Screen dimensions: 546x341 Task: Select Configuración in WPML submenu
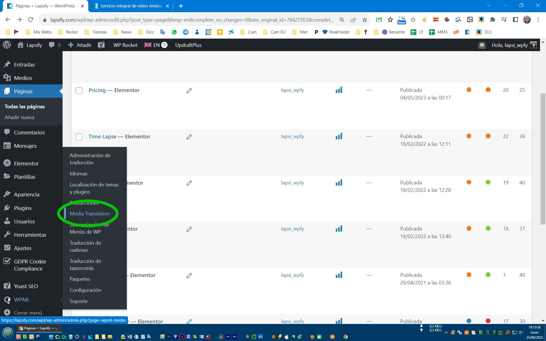coord(85,290)
